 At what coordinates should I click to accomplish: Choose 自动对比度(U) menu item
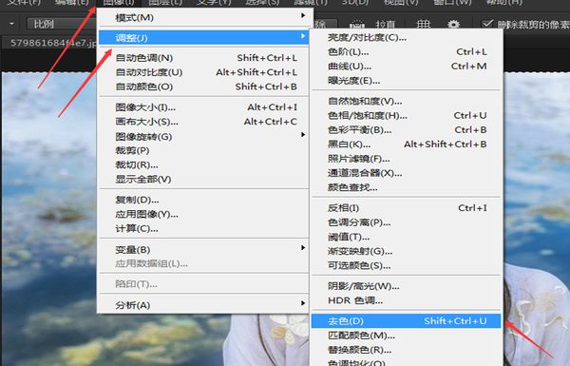click(x=203, y=72)
